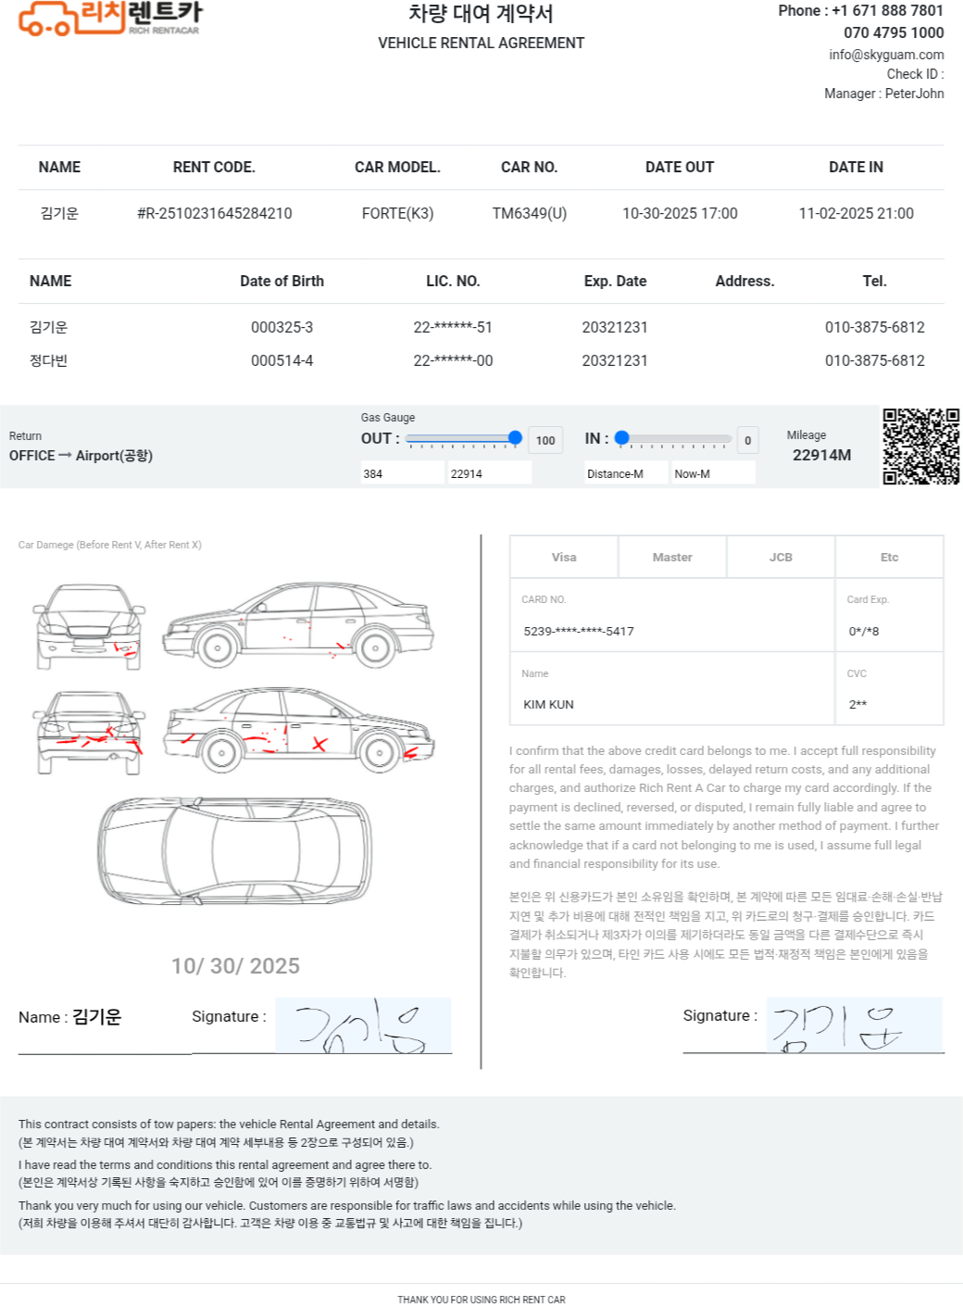
Task: Click the Distance-M input field
Action: coord(626,473)
